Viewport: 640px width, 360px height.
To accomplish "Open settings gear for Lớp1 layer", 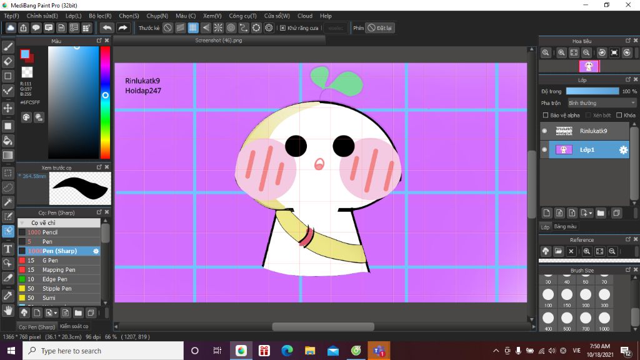I will [x=622, y=150].
